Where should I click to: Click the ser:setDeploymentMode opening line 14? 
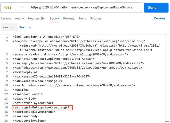(33, 103)
